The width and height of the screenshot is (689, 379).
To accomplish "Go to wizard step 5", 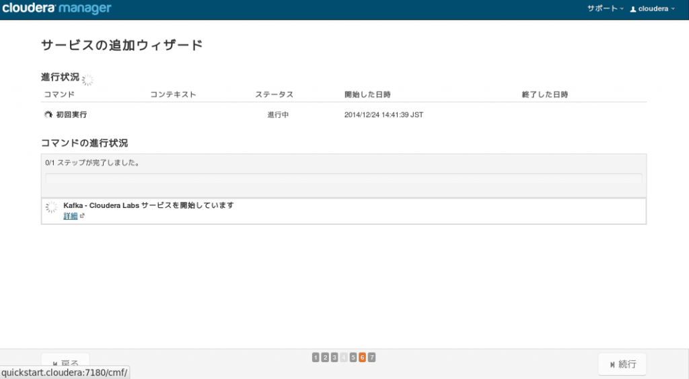I will click(x=353, y=357).
